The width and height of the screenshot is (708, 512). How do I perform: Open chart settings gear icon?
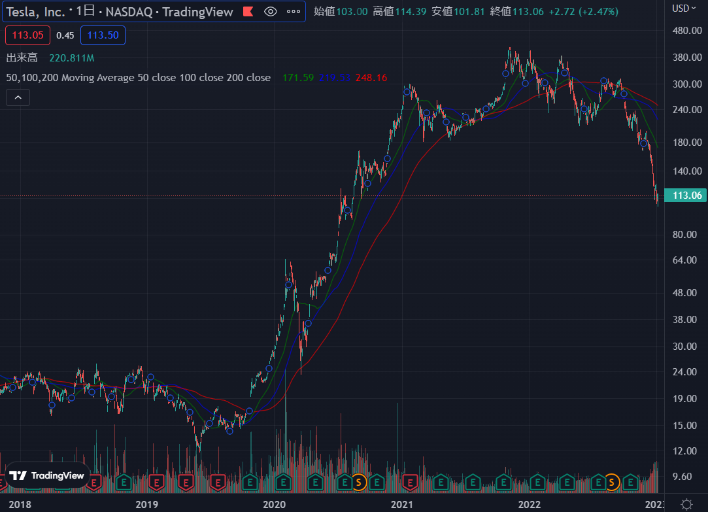point(687,504)
